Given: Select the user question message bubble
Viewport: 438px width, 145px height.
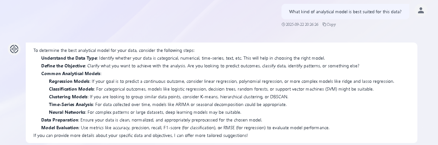Looking at the screenshot, I should coord(345,12).
